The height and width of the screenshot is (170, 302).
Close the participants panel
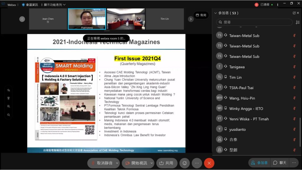pos(298,13)
